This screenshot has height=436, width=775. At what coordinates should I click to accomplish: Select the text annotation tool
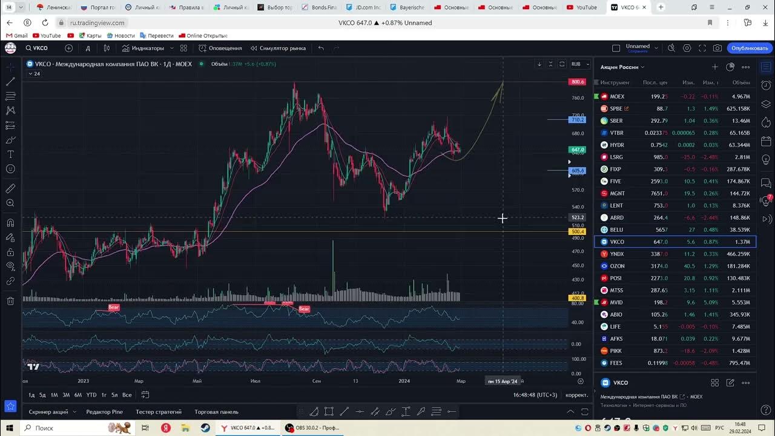tap(10, 154)
